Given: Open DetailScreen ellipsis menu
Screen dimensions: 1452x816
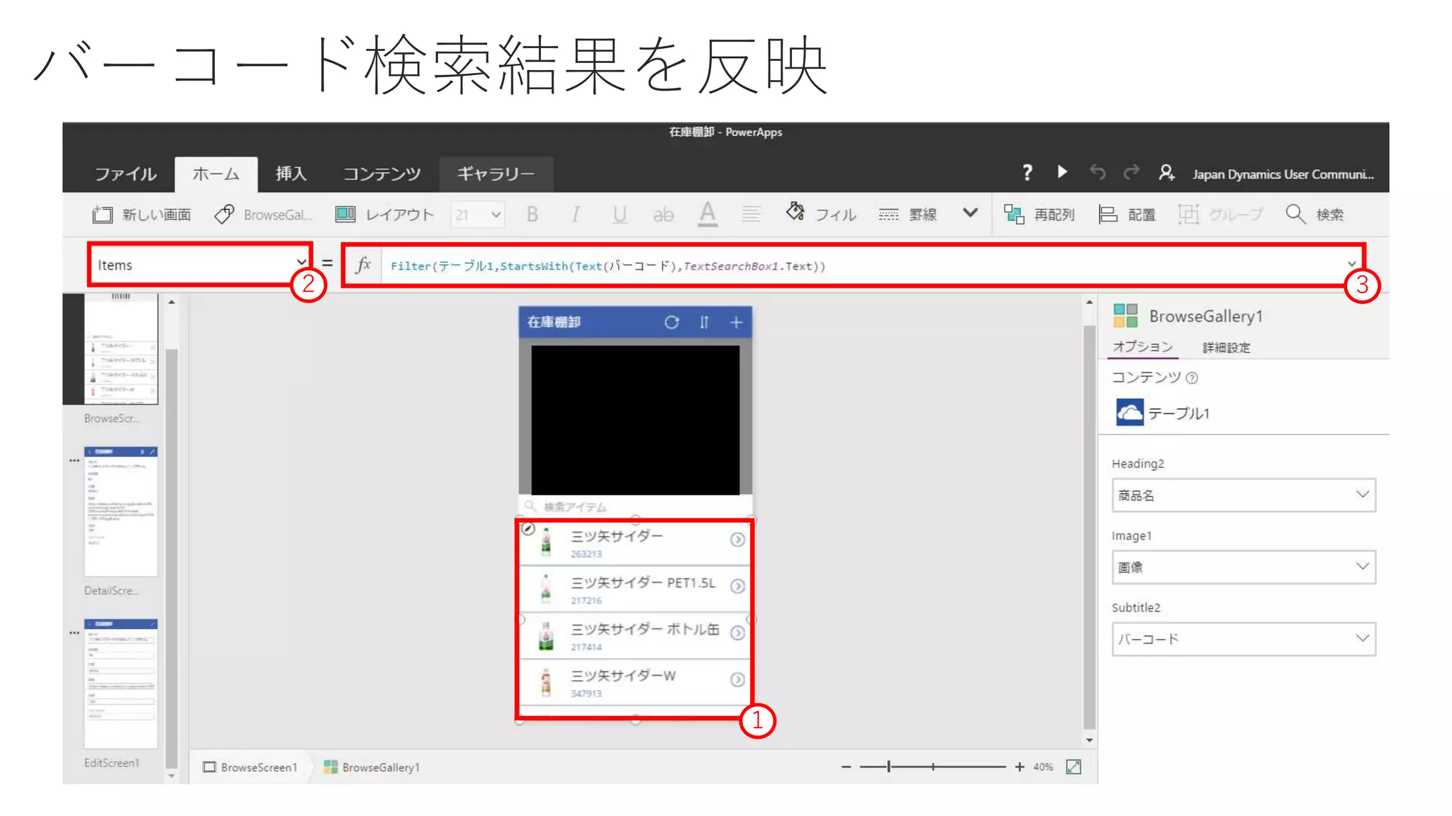Looking at the screenshot, I should click(74, 460).
